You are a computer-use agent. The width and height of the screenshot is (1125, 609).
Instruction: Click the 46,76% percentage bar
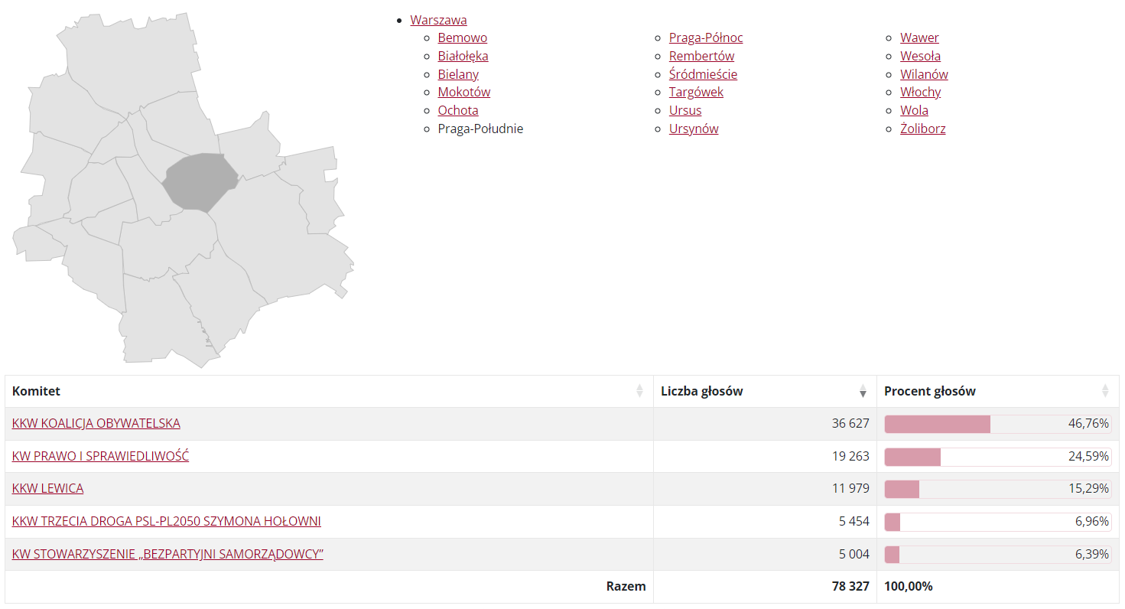(997, 424)
